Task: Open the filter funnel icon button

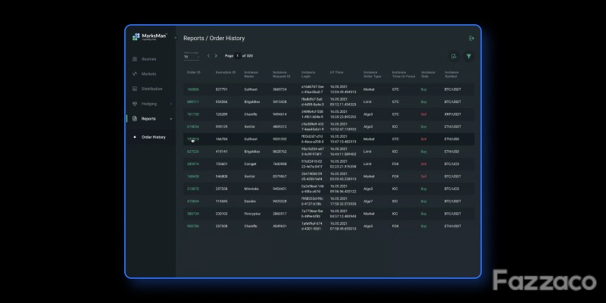Action: click(x=469, y=56)
